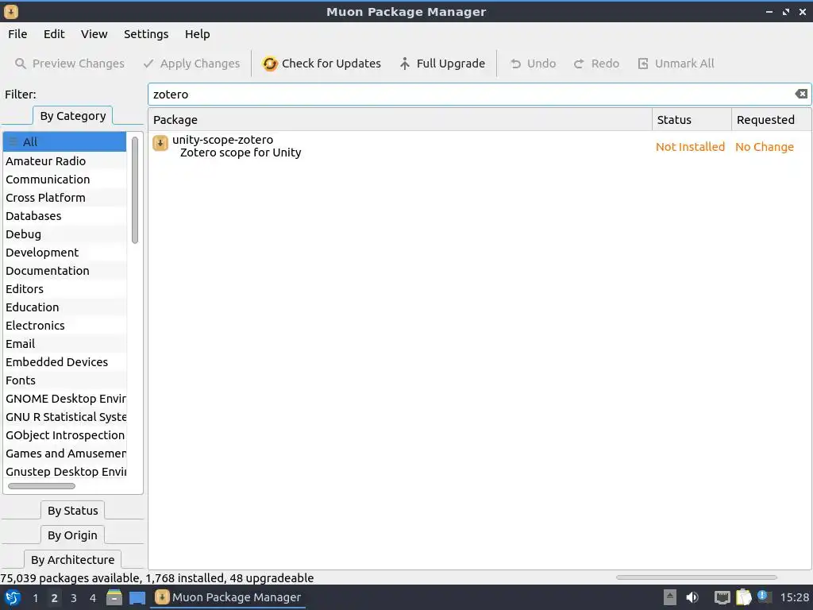Image resolution: width=813 pixels, height=610 pixels.
Task: Select the Fonts category
Action: [65, 380]
